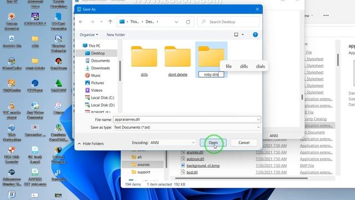Cancel the Save As dialog
The width and height of the screenshot is (355, 200).
pyautogui.click(x=244, y=143)
